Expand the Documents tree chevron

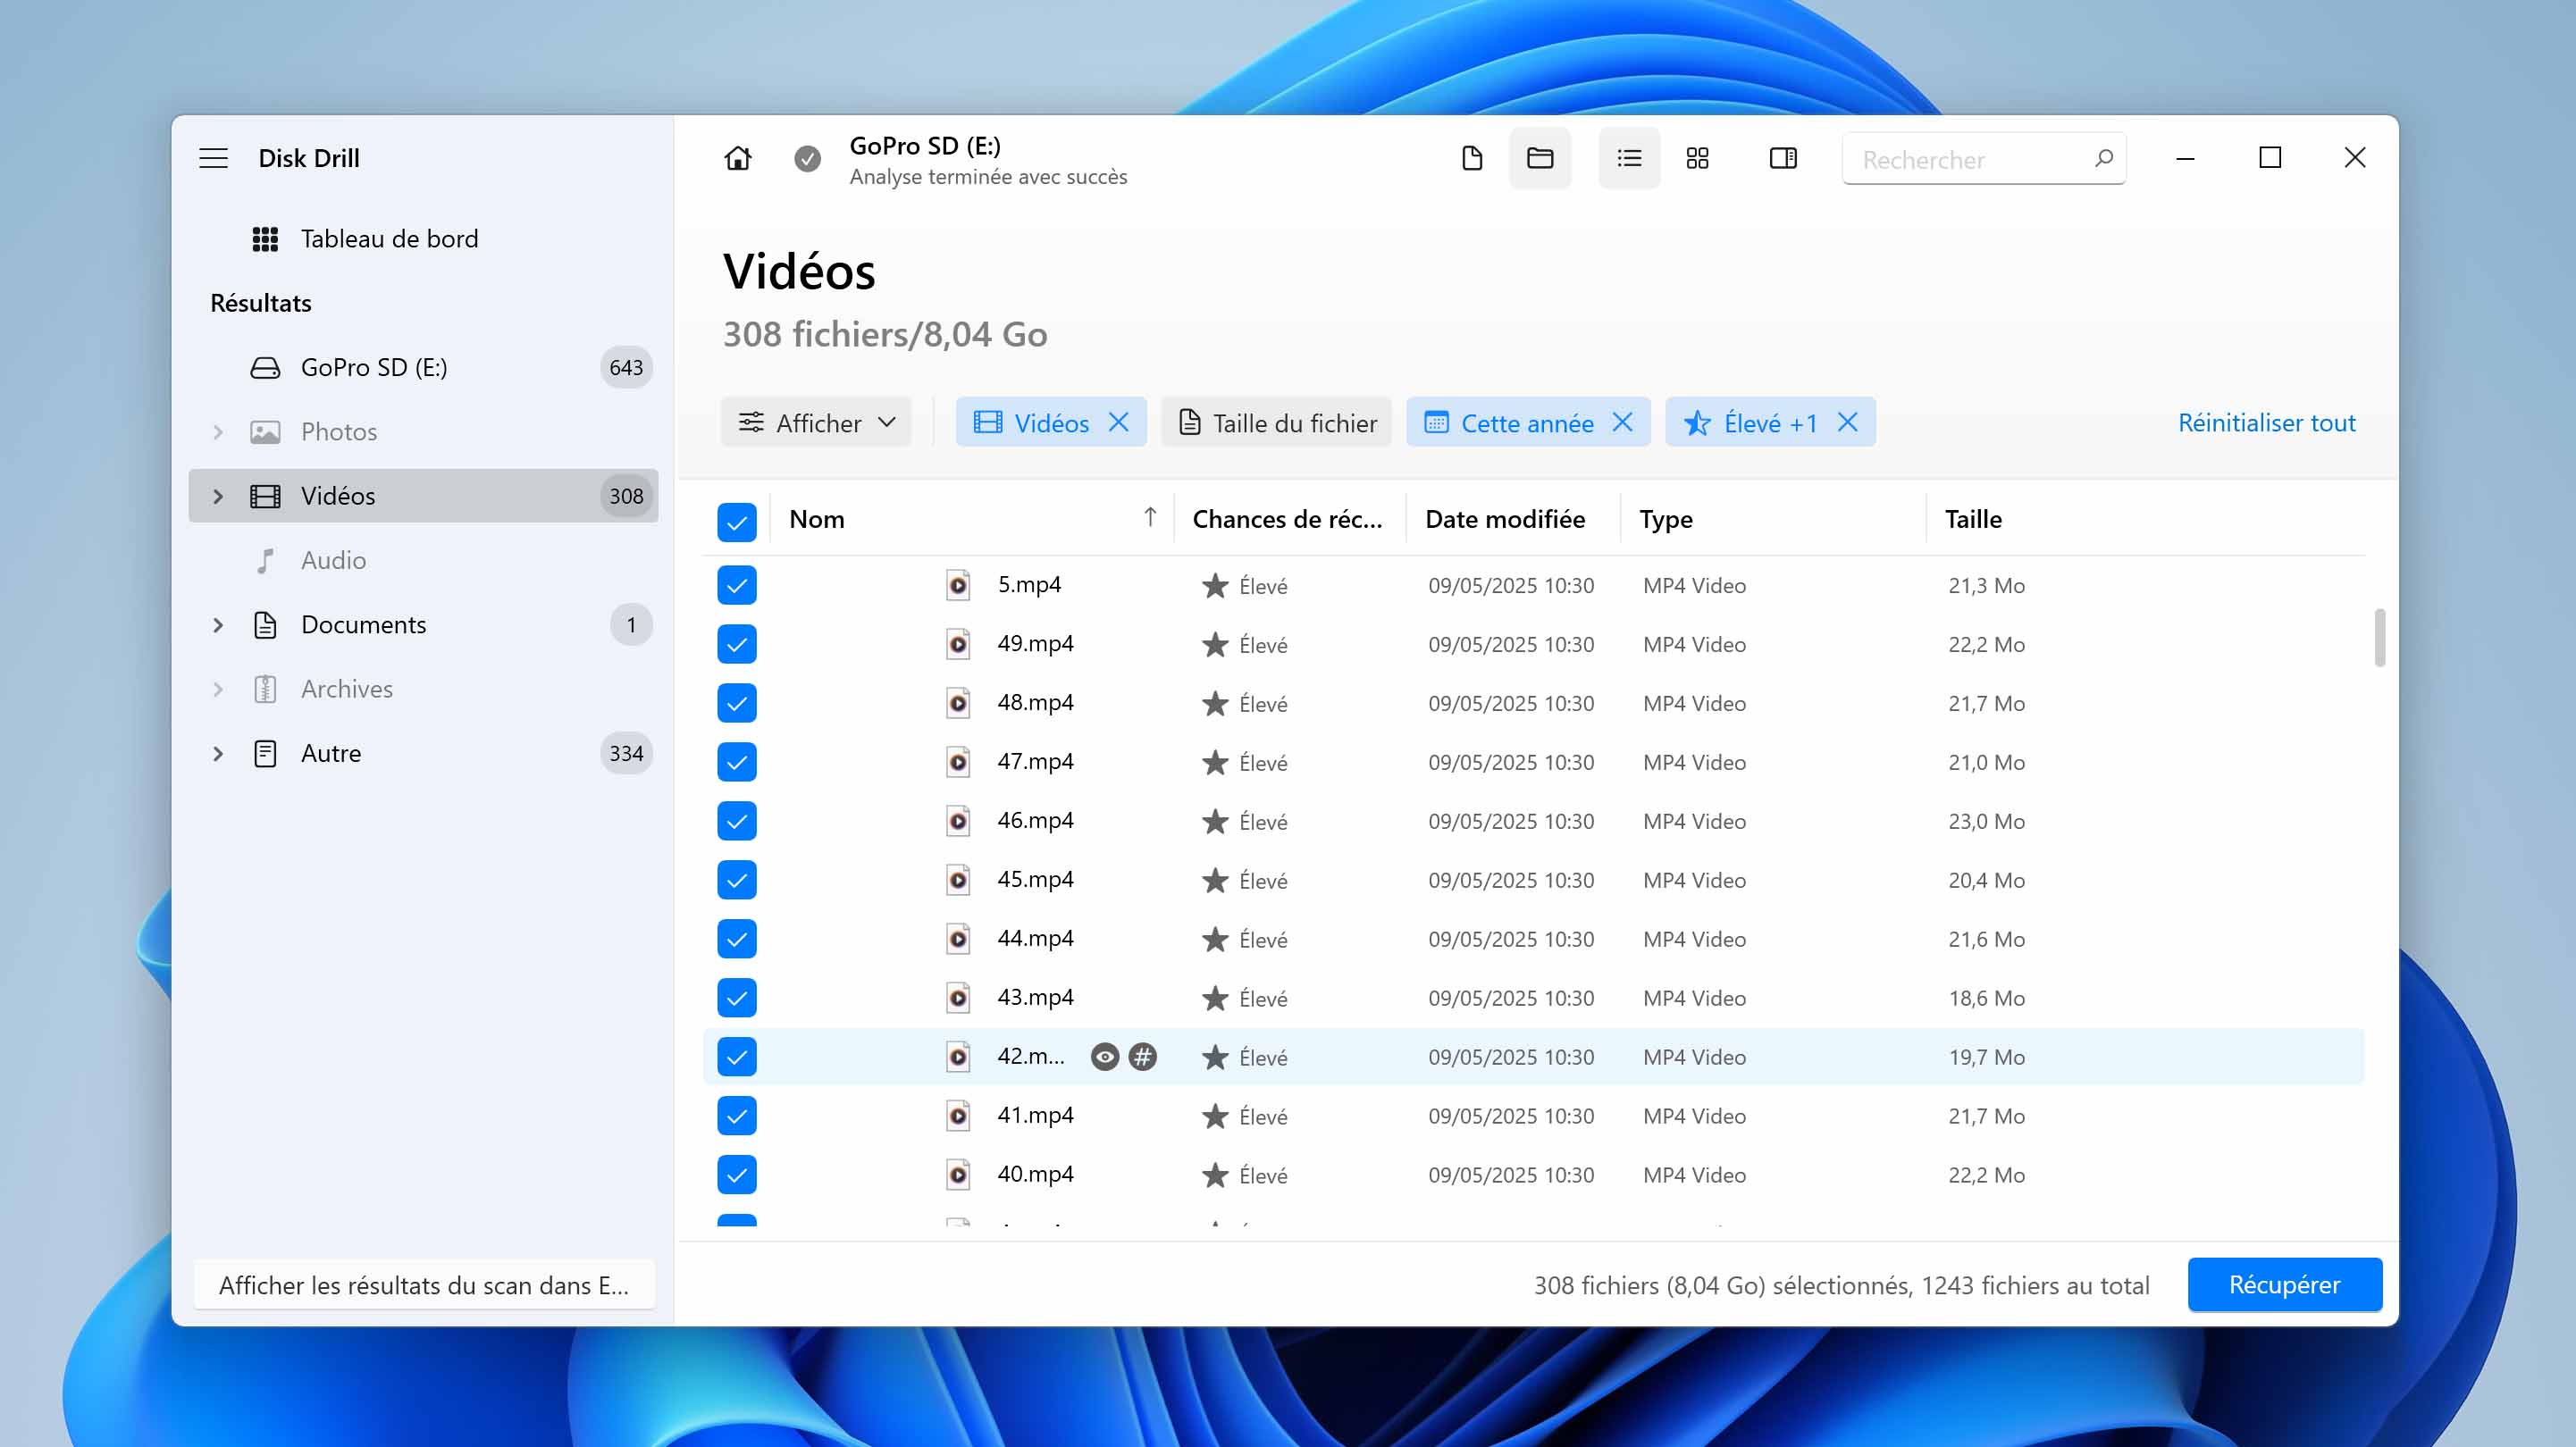tap(218, 625)
